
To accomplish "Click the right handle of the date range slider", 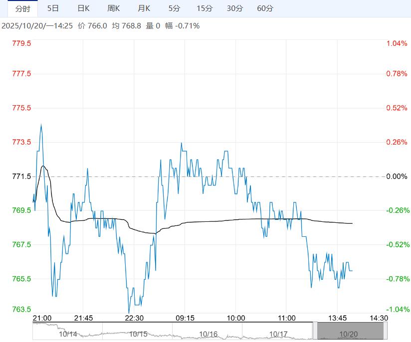I will point(386,331).
